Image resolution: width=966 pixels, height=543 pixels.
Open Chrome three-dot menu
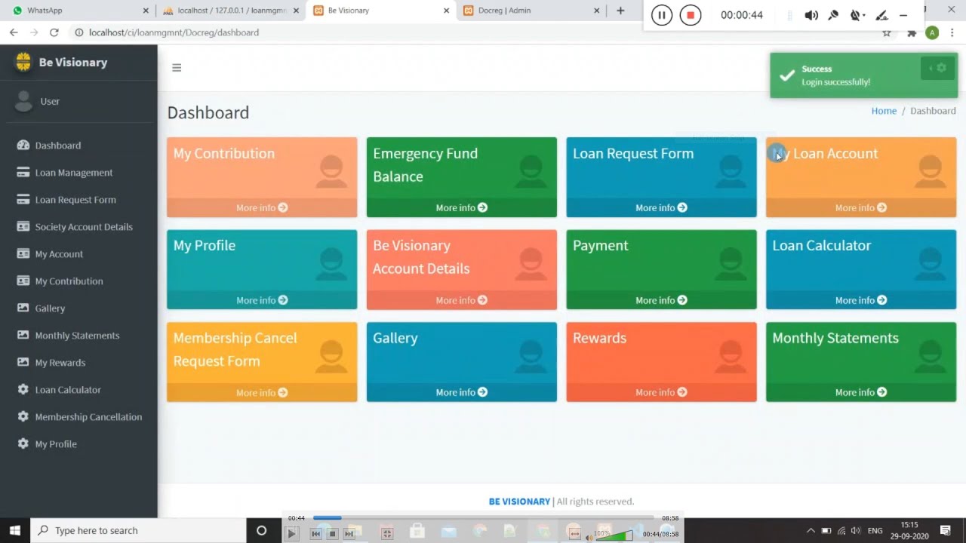coord(952,32)
